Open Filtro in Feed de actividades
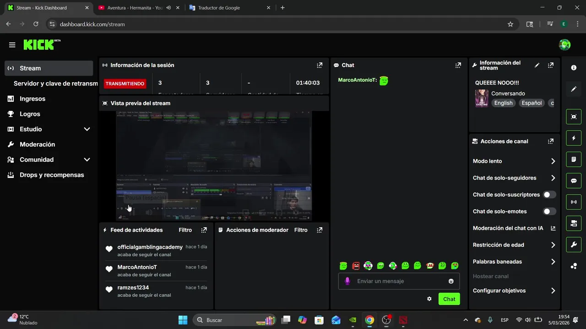 click(185, 230)
